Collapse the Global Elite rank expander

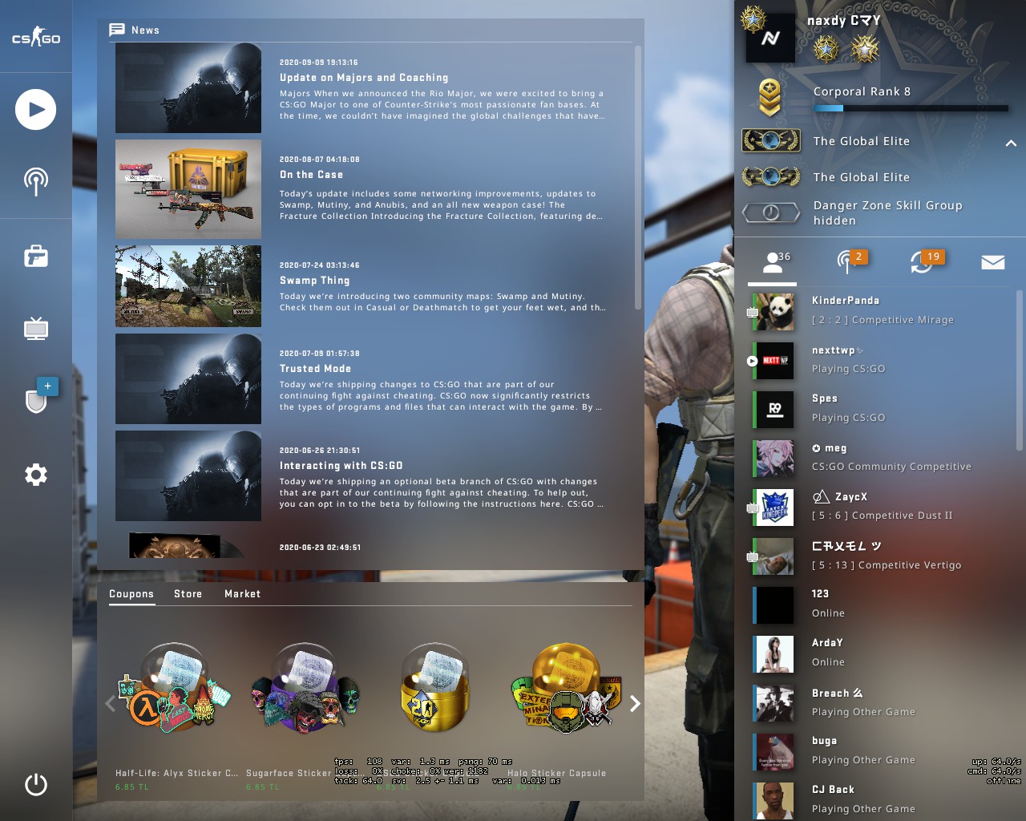tap(1011, 143)
